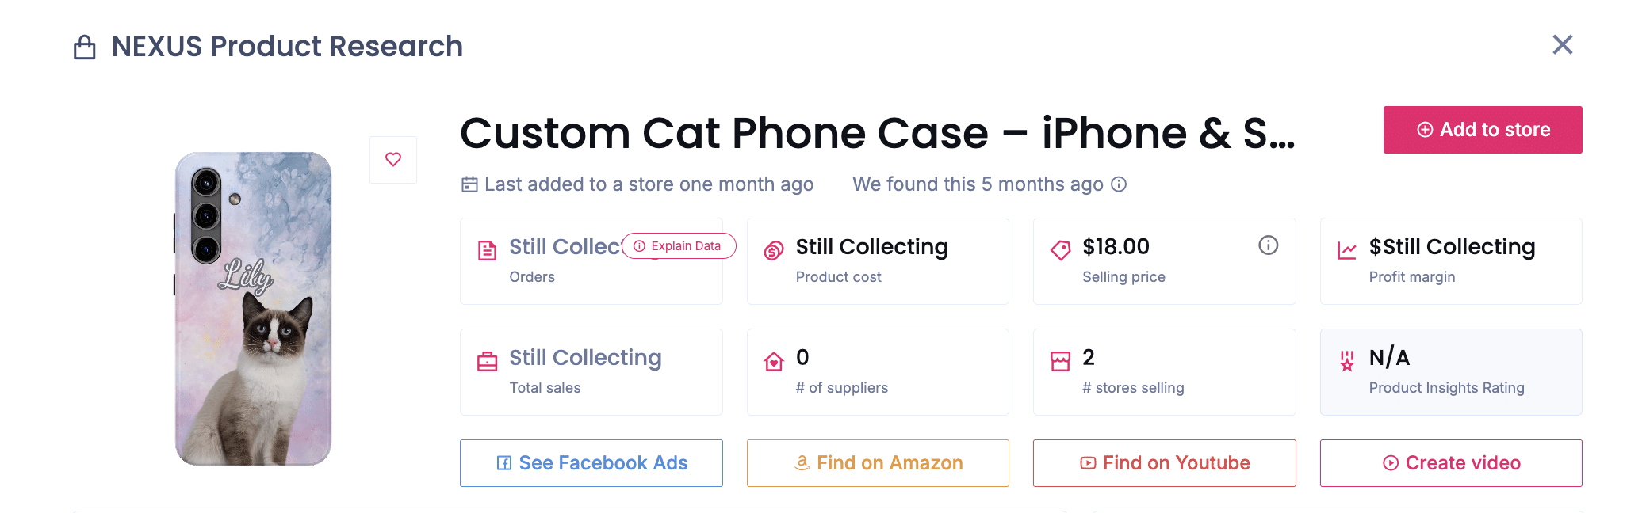Close the NEXUS Product Research dialog
Screen dimensions: 1646x513
[x=1562, y=45]
